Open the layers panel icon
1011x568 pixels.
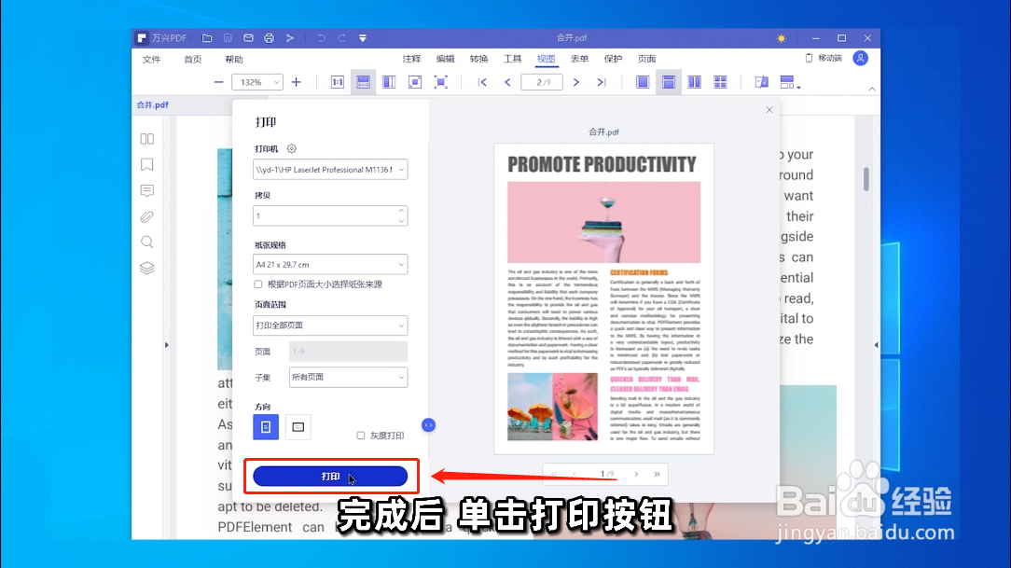147,268
